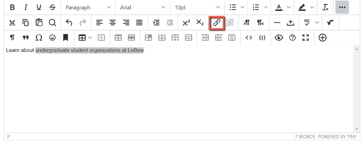Screen dimensions: 362x142
Task: Open the HTML source code view
Action: (x=249, y=38)
